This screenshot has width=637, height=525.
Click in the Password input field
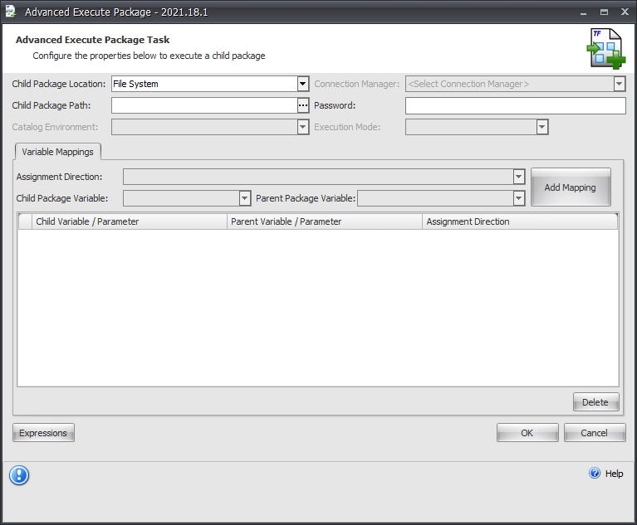(x=515, y=105)
